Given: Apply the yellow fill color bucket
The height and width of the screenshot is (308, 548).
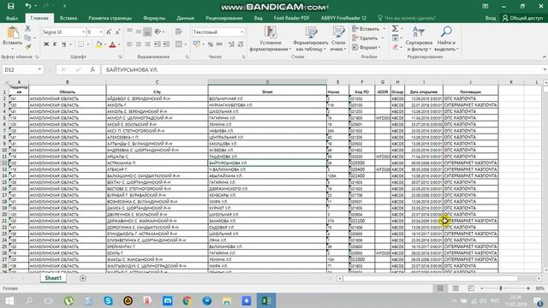Looking at the screenshot, I should click(x=99, y=44).
